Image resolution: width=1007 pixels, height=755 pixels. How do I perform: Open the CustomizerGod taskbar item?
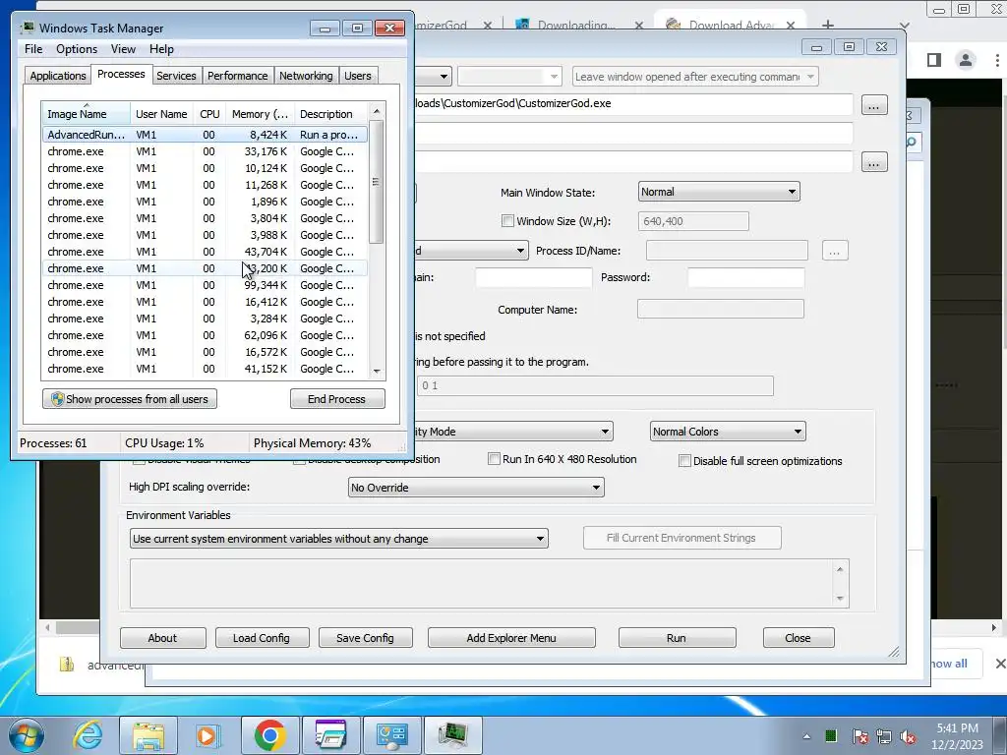[x=392, y=735]
